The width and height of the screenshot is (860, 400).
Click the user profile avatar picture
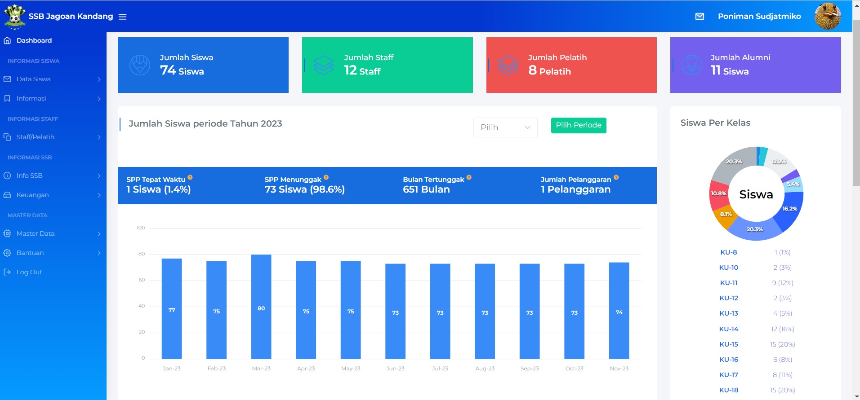(827, 17)
